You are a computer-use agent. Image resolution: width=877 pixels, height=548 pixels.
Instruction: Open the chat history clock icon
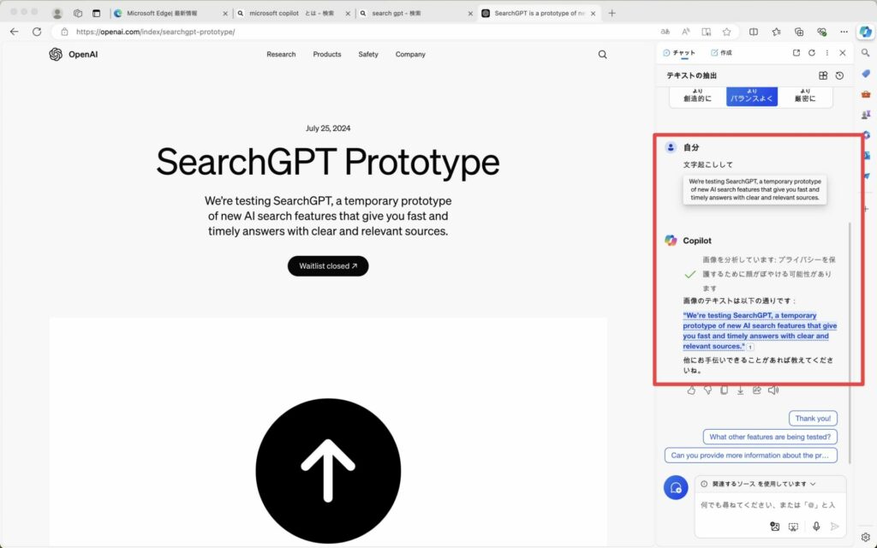point(839,75)
